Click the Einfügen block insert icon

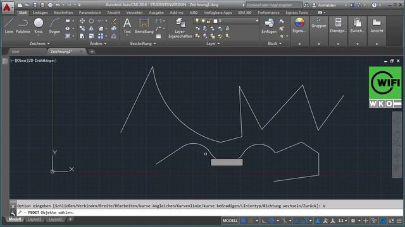(269, 26)
